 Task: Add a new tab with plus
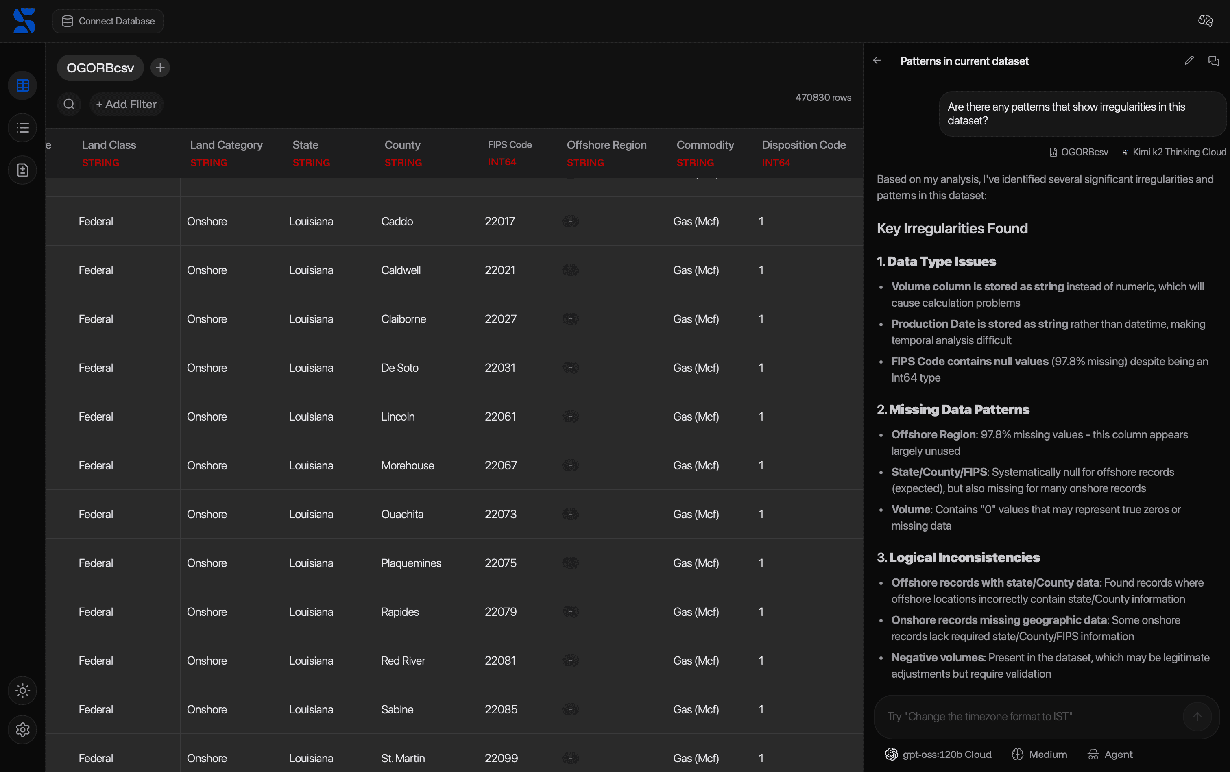pyautogui.click(x=160, y=68)
